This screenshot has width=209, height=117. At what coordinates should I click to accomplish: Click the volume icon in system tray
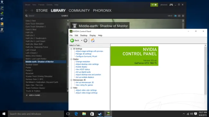click(192, 114)
